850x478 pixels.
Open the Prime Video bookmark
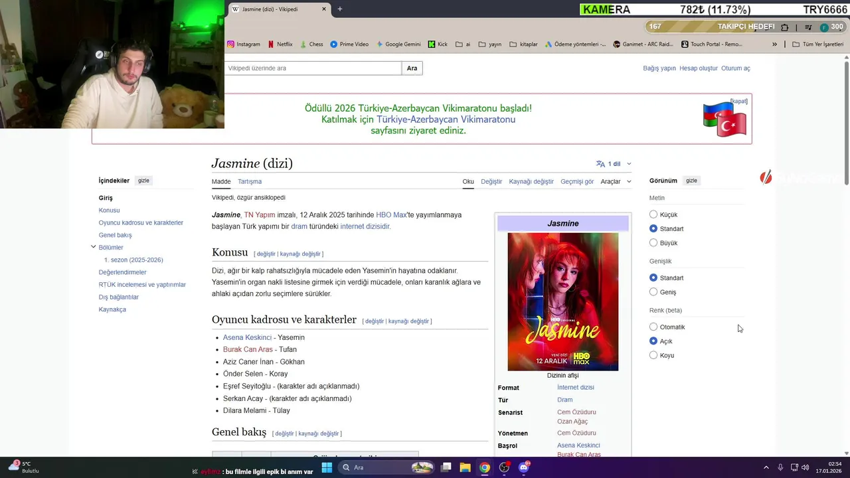tap(349, 44)
